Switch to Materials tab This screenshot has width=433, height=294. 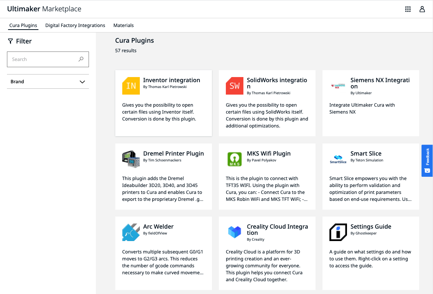123,25
